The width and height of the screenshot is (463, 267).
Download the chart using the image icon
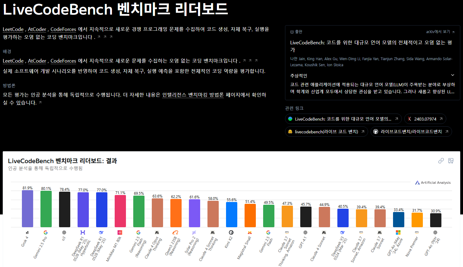coord(451,161)
